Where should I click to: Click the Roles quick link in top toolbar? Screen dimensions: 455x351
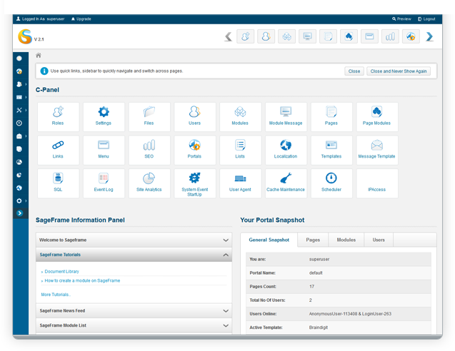[x=246, y=36]
